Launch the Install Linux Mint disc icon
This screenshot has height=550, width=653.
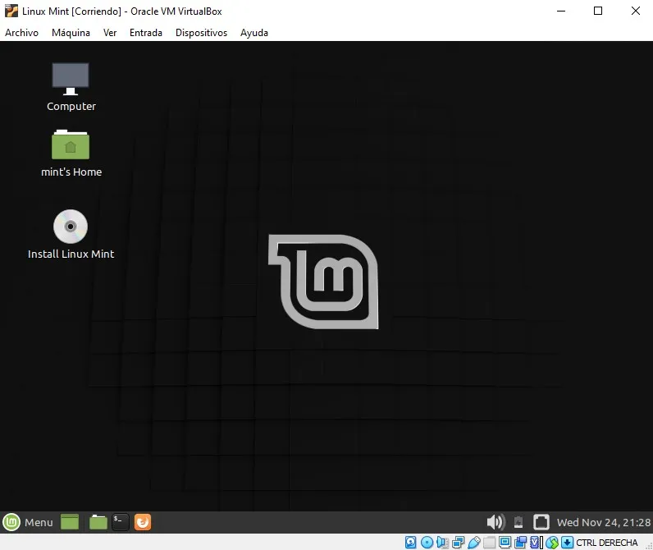[x=71, y=235]
